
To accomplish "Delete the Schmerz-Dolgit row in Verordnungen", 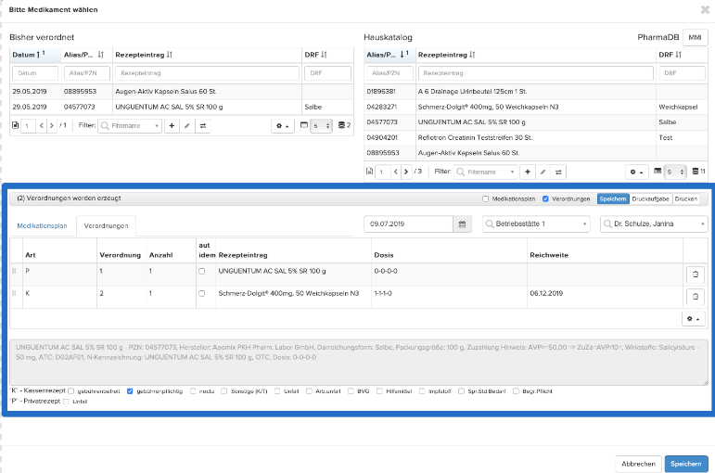I will click(696, 297).
